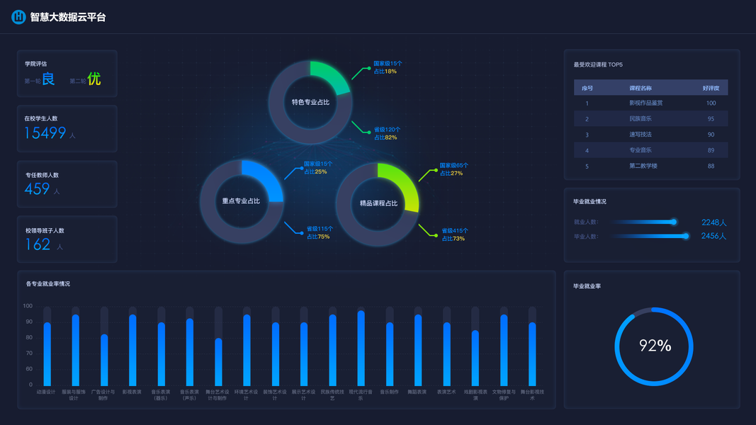Click the 省级415个 占比73% label

(x=455, y=234)
